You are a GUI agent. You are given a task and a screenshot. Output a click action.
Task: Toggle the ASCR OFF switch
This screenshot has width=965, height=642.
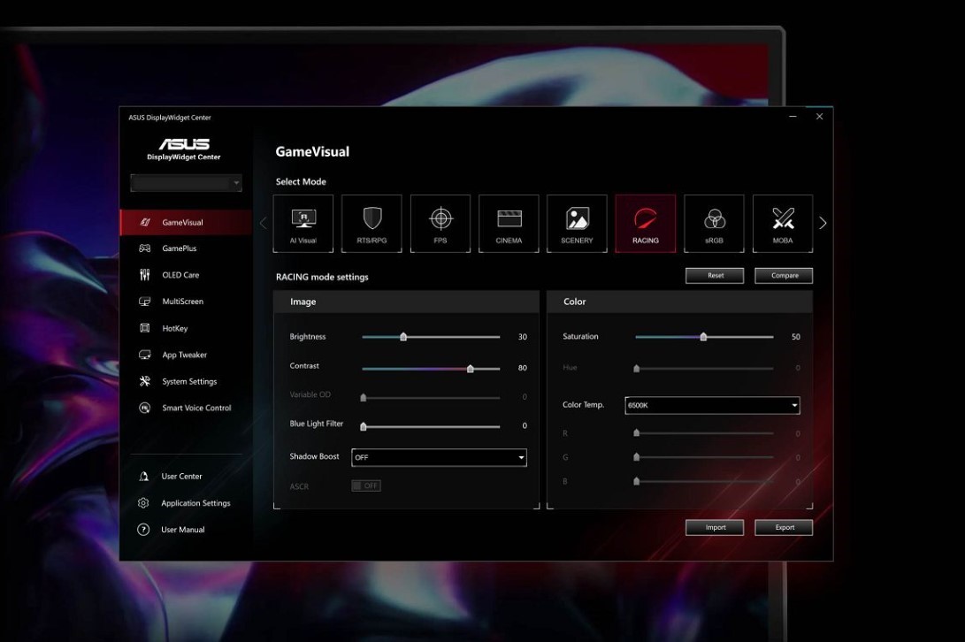(x=366, y=485)
